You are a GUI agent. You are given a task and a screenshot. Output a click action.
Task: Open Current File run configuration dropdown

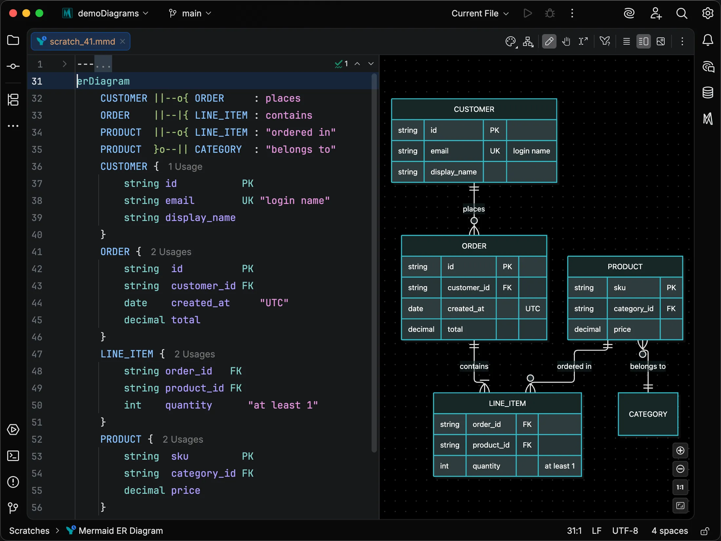tap(480, 13)
